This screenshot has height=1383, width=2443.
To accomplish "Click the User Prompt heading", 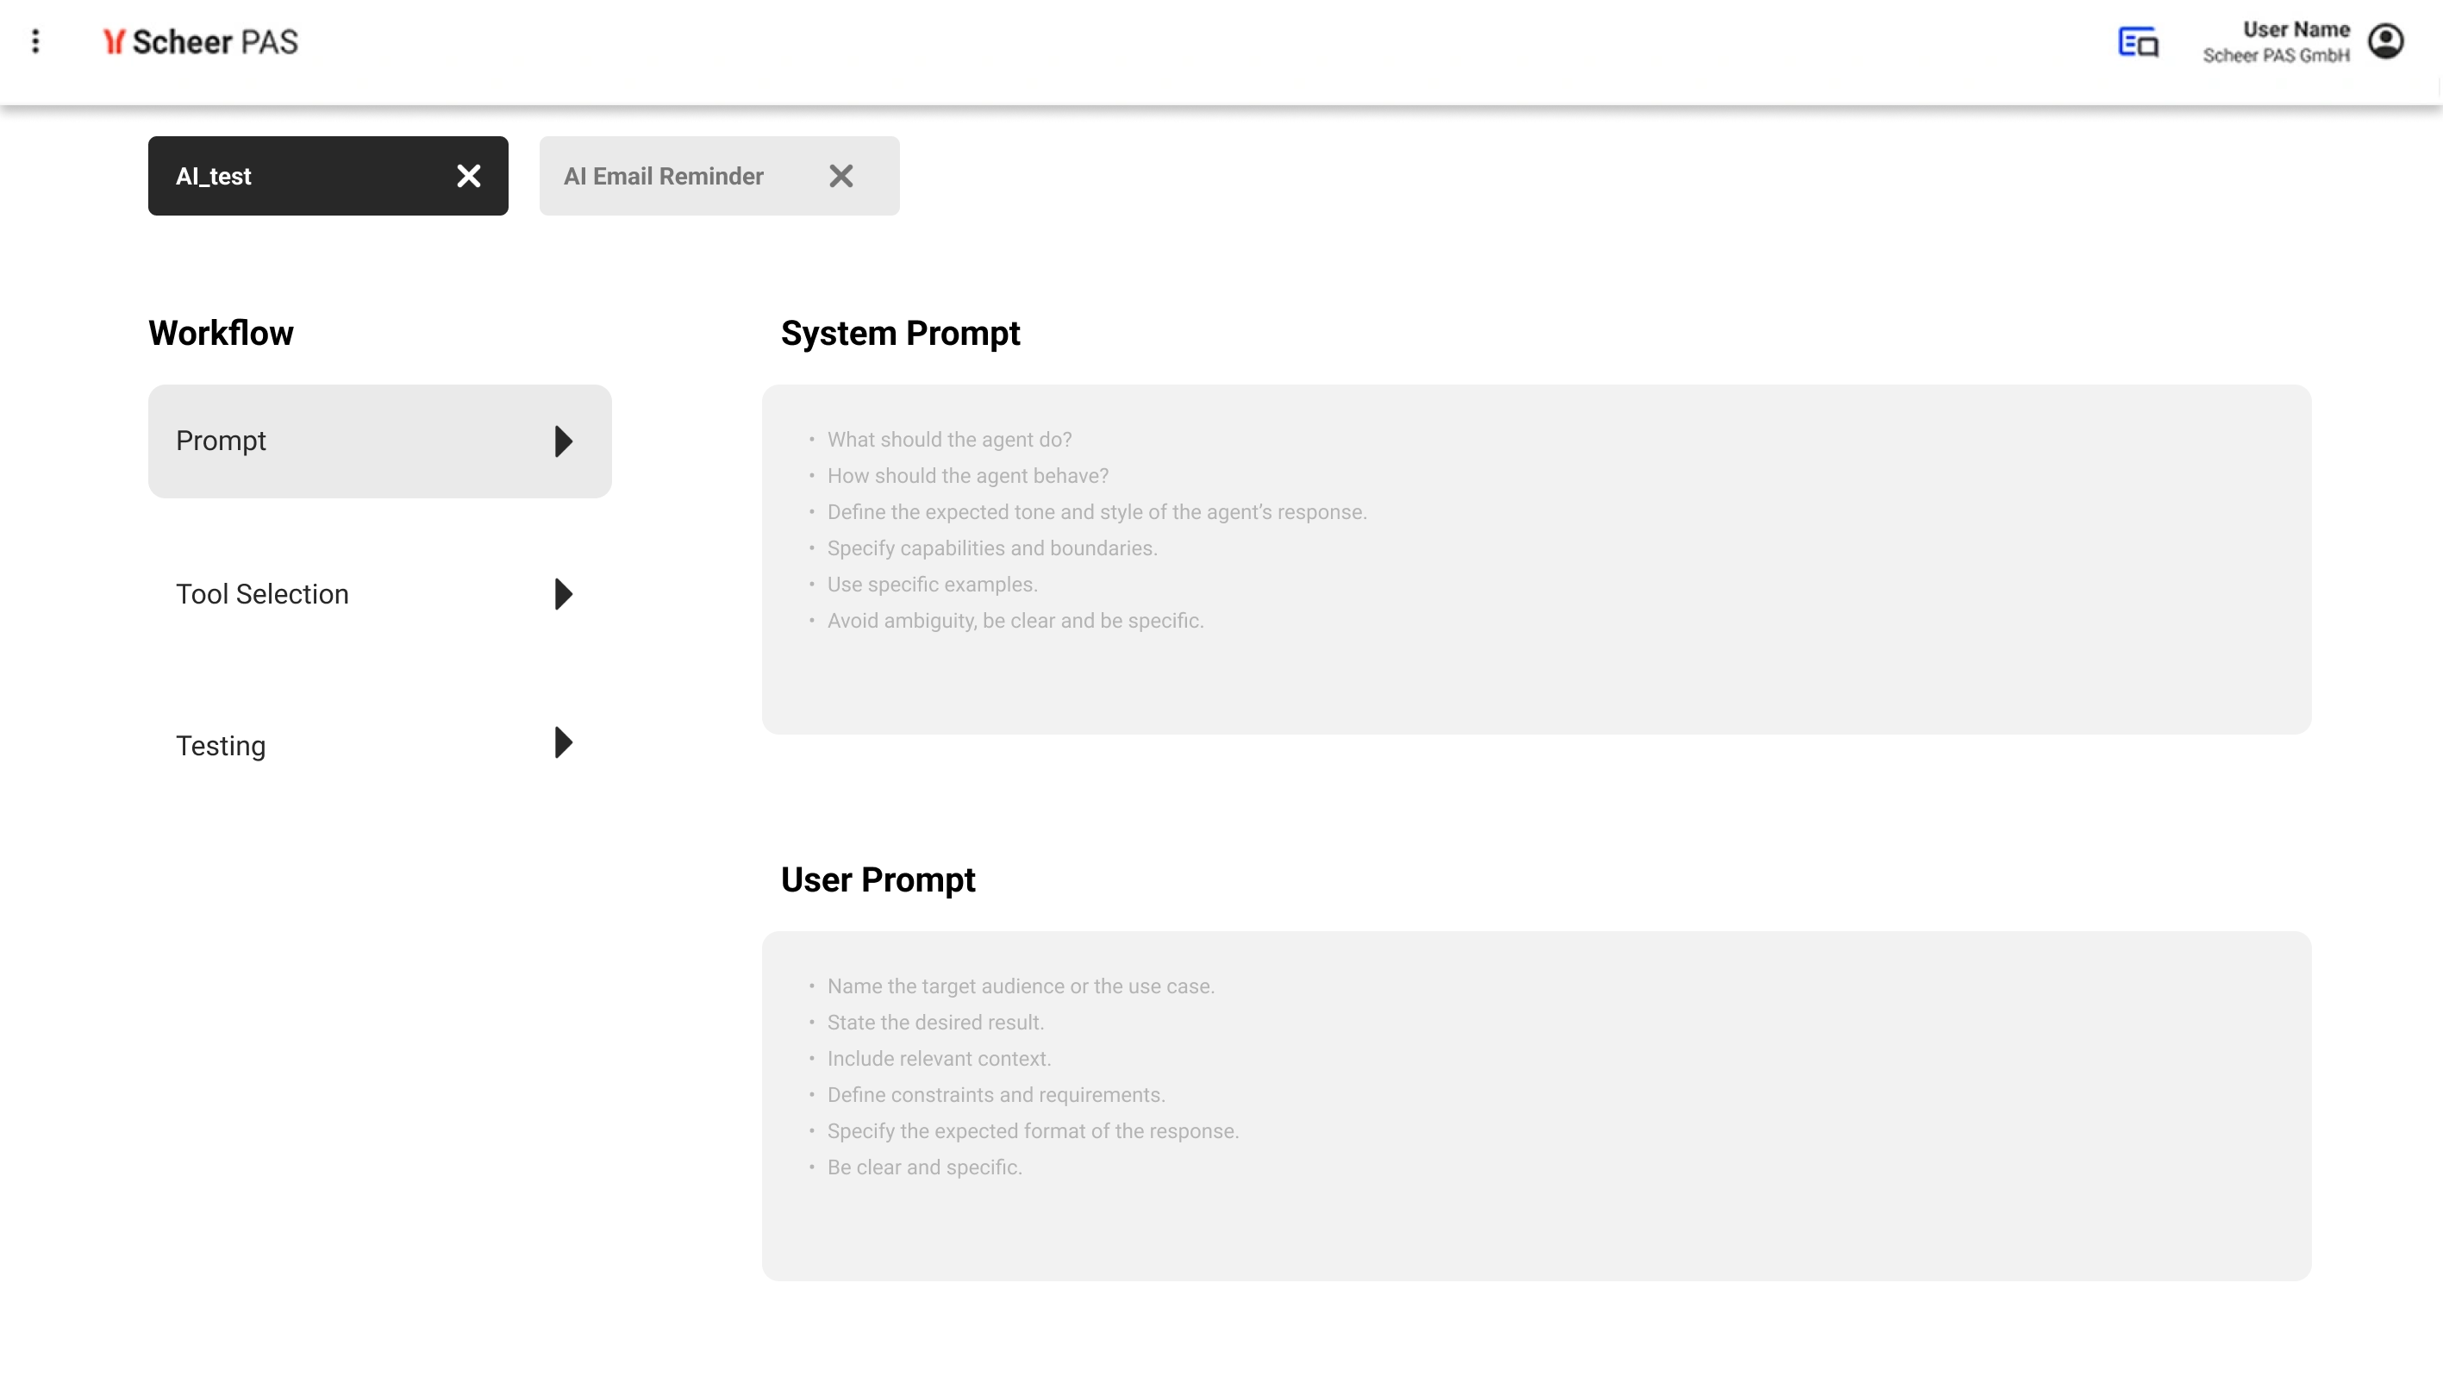I will (x=878, y=879).
